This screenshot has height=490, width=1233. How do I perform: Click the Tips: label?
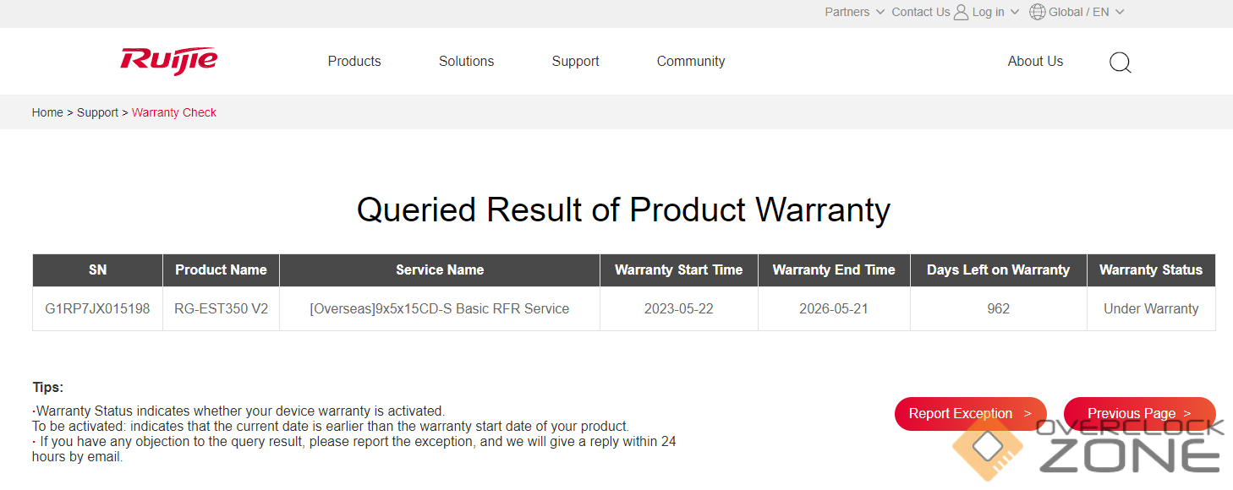(47, 388)
